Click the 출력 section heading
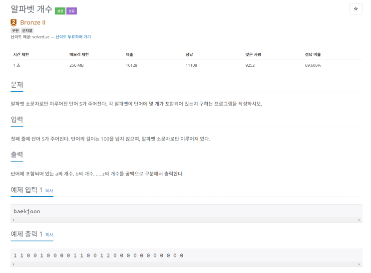 pyautogui.click(x=17, y=155)
